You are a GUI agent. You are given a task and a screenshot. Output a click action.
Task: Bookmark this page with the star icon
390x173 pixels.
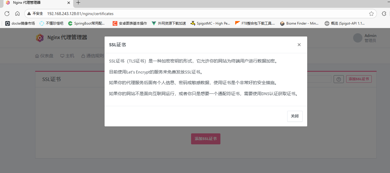pyautogui.click(x=371, y=14)
